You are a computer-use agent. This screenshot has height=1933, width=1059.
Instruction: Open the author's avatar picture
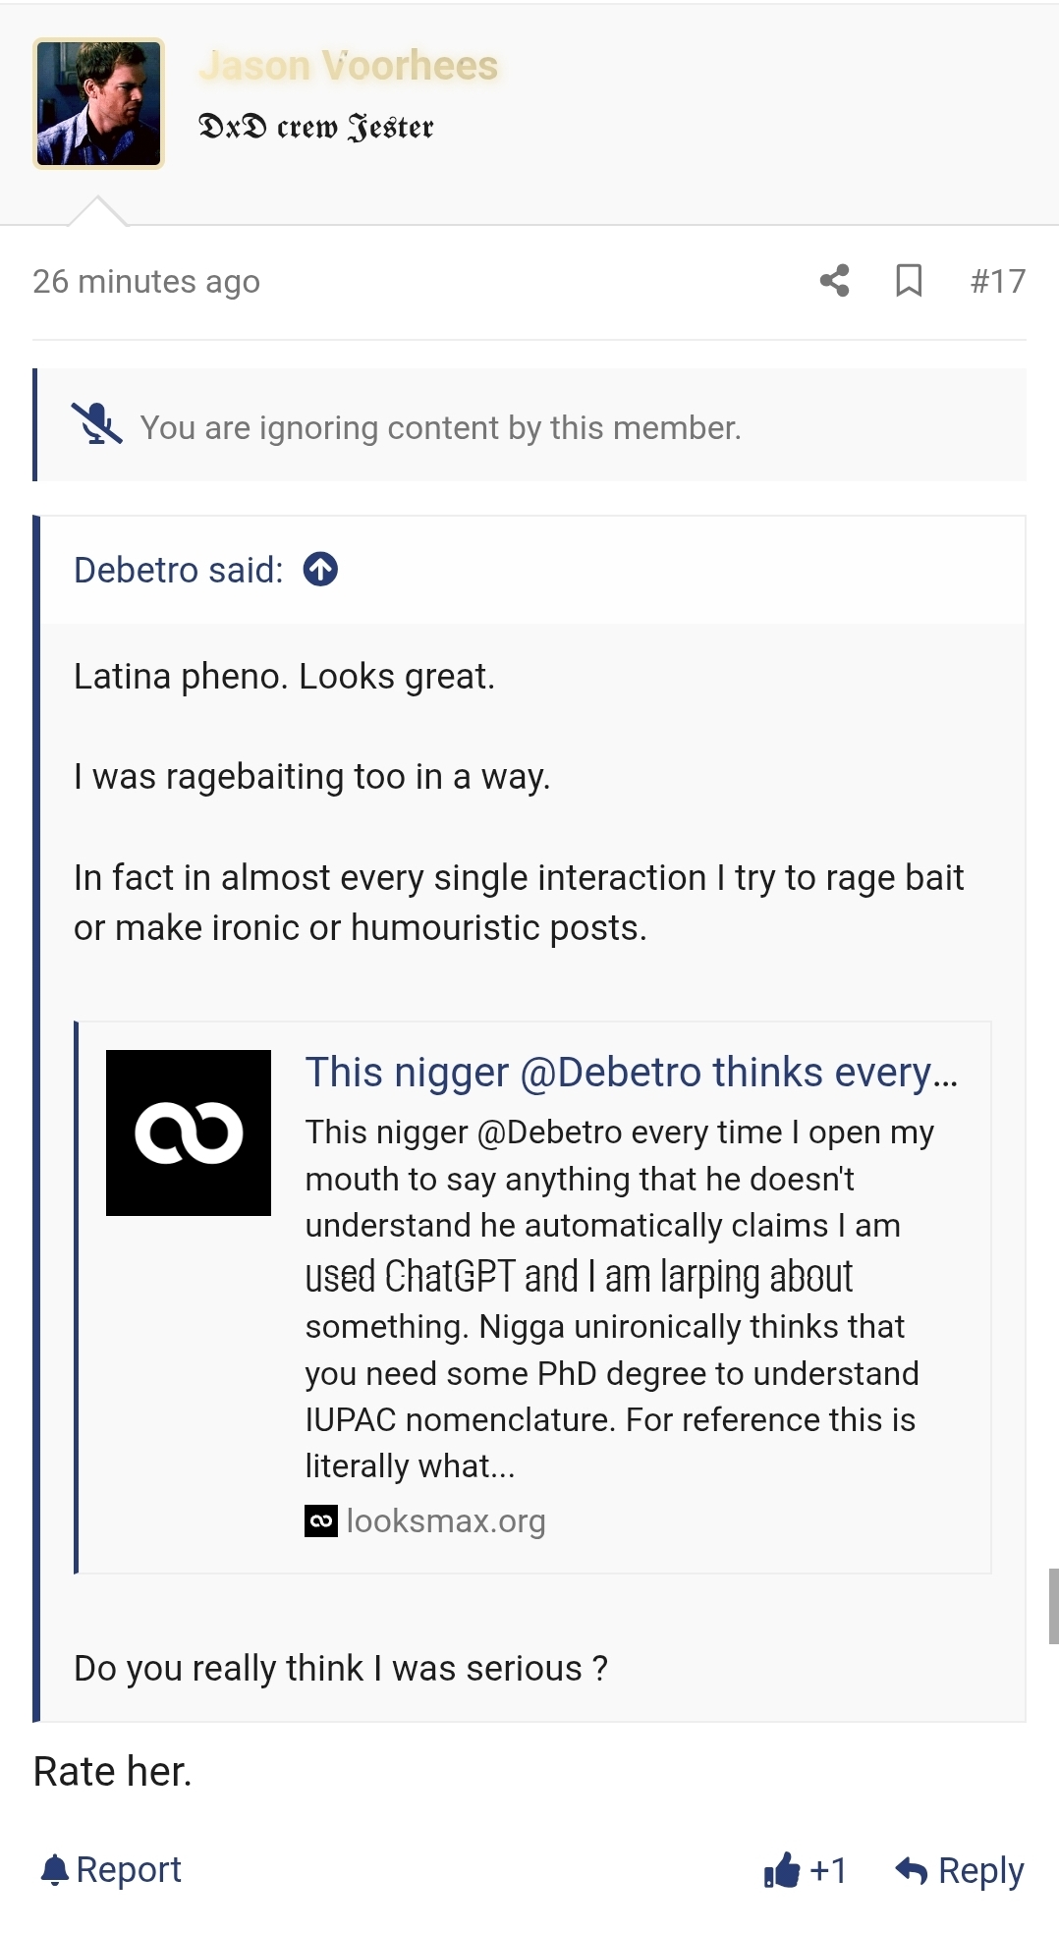tap(98, 103)
